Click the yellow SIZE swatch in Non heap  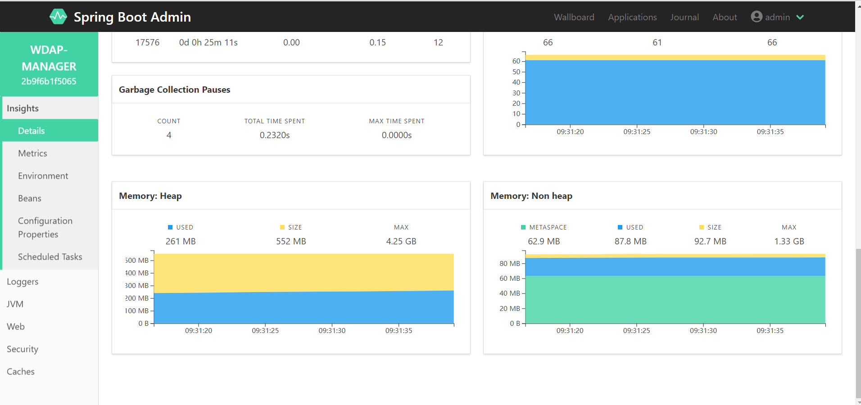[x=702, y=227]
